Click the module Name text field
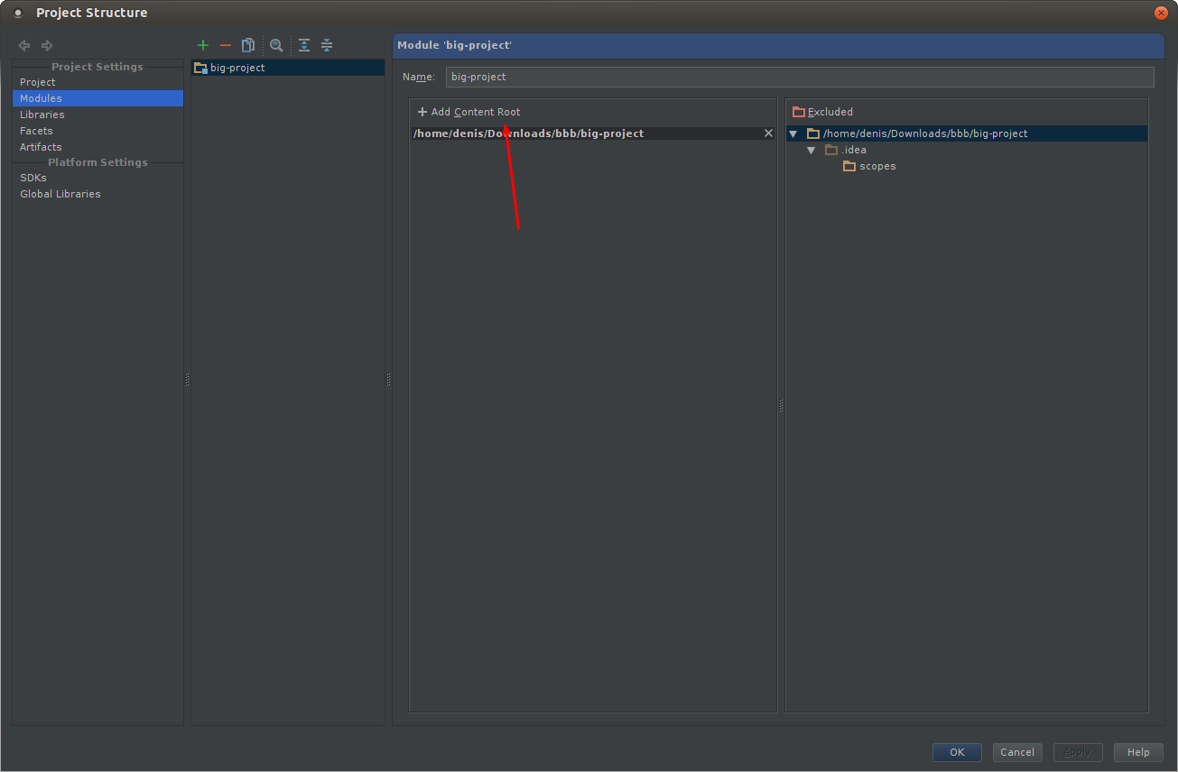 click(800, 77)
